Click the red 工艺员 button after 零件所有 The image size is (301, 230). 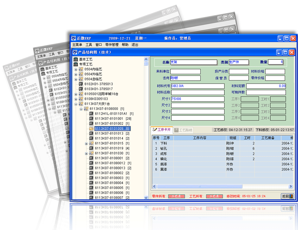pyautogui.click(x=176, y=196)
